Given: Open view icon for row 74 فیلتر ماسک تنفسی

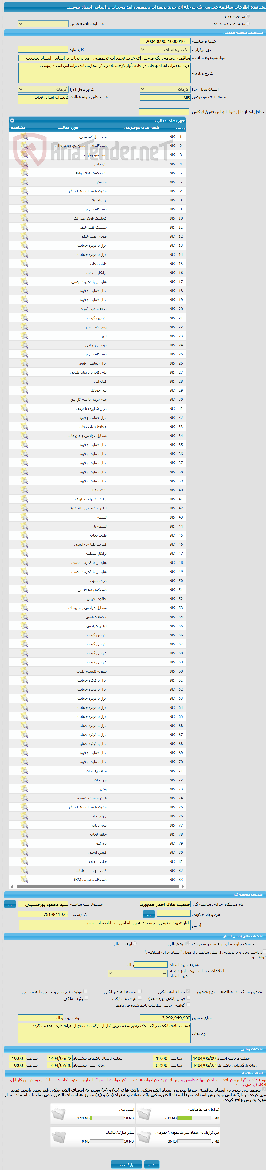Looking at the screenshot, I should point(24,798).
